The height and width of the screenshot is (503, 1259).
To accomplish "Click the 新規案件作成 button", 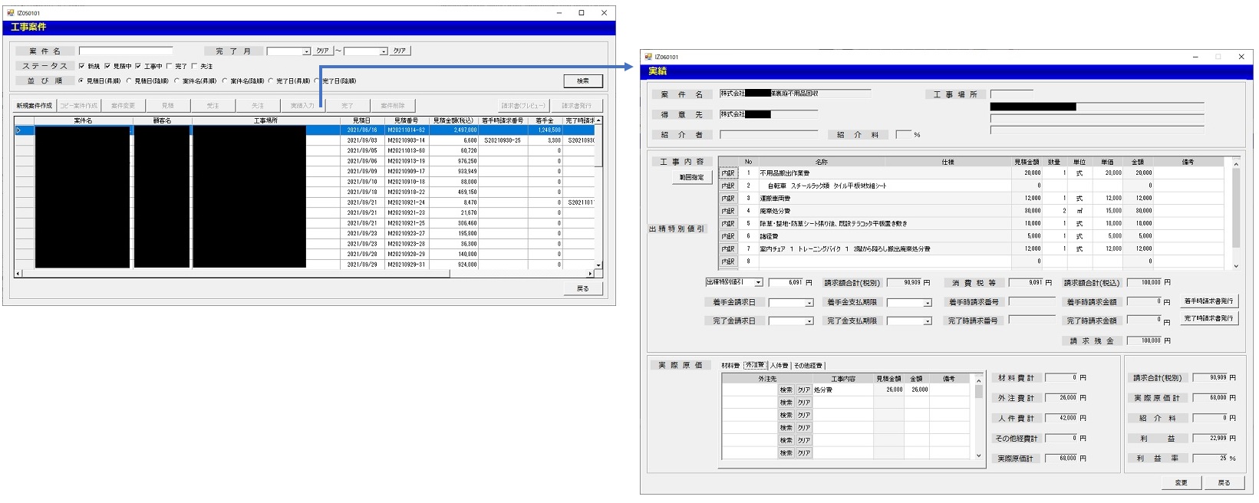I will 35,105.
